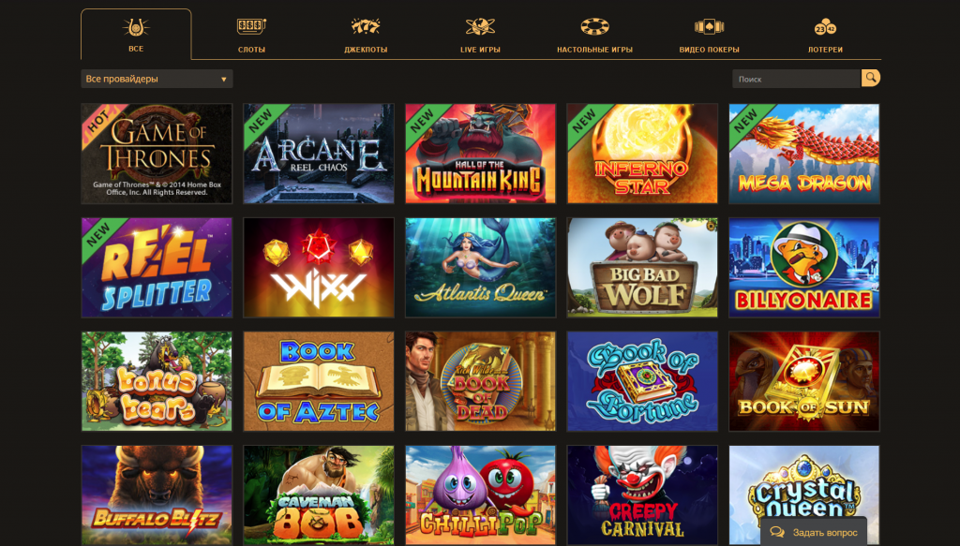Select the slot machine icon for СЛОТЫ
960x546 pixels.
click(x=251, y=26)
